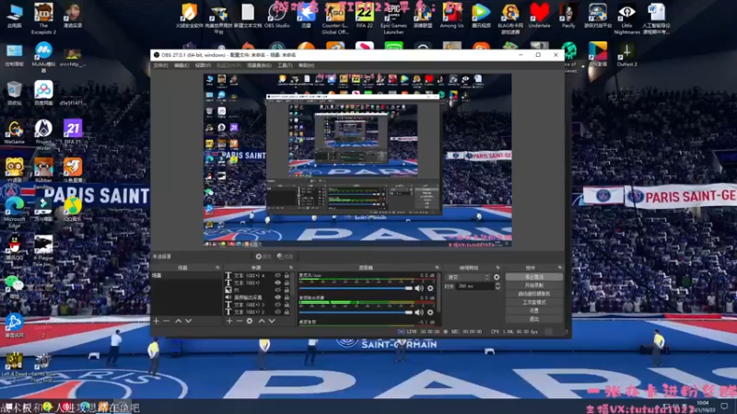
Task: Toggle lock on first text source
Action: (287, 275)
